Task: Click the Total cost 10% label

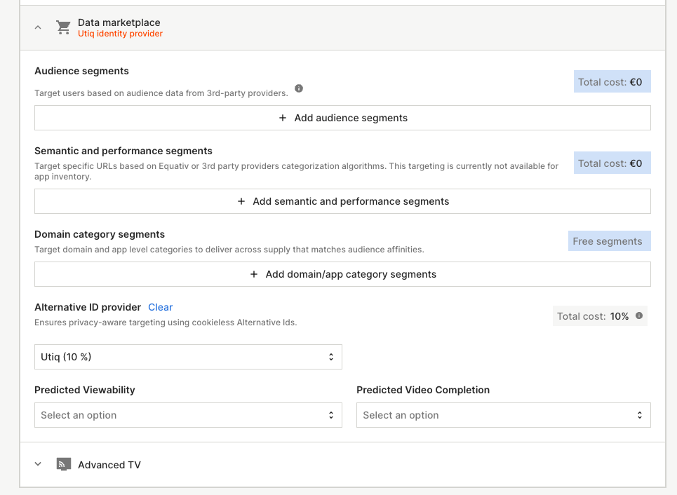Action: [593, 316]
